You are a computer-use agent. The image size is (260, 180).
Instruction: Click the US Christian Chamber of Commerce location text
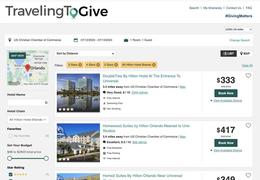pos(38,40)
